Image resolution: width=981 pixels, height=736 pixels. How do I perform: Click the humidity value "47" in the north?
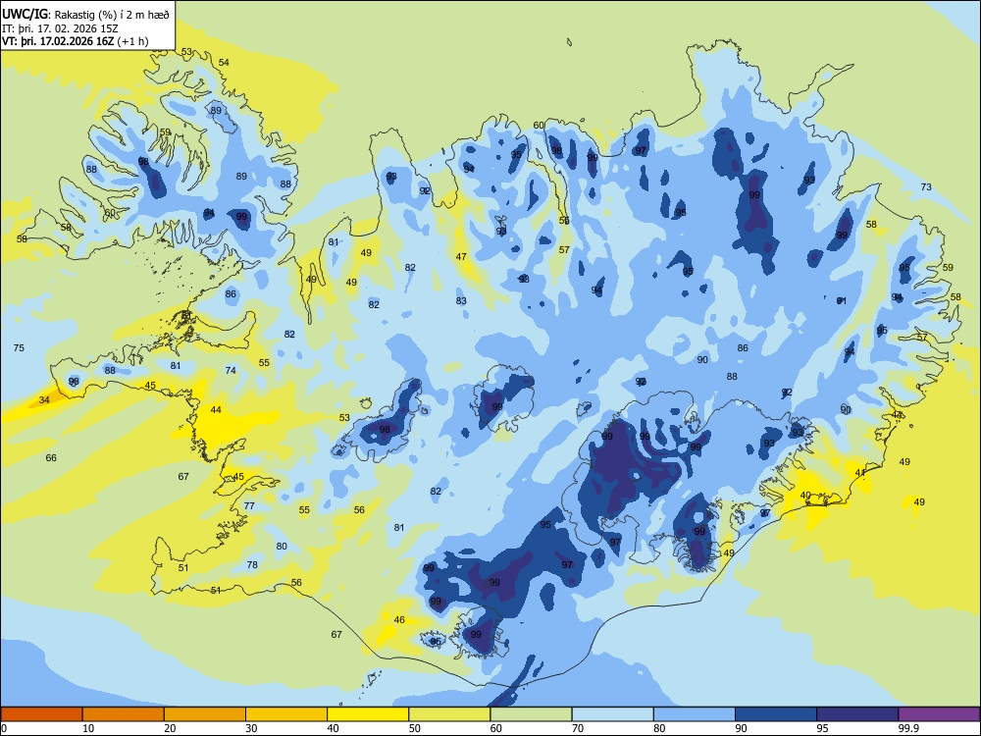[x=461, y=256]
